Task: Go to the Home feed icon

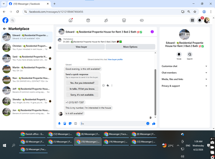Action: coord(71,21)
